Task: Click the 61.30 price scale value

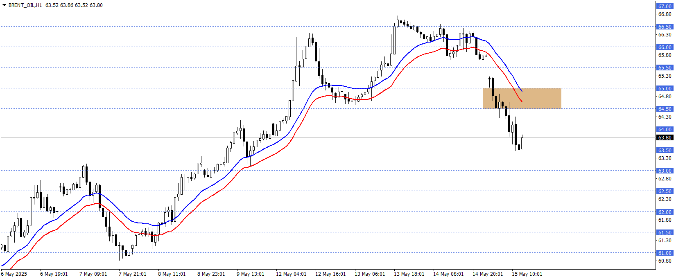Action: (665, 241)
